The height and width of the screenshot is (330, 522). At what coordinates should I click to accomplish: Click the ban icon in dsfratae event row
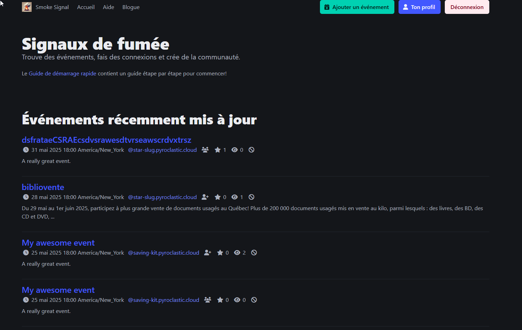251,150
